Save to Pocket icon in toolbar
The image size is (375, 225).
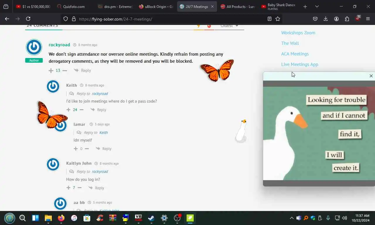coord(315,19)
